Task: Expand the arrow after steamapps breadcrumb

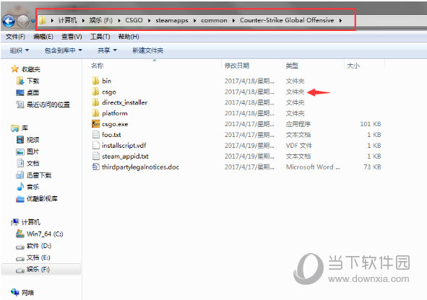Action: 194,20
